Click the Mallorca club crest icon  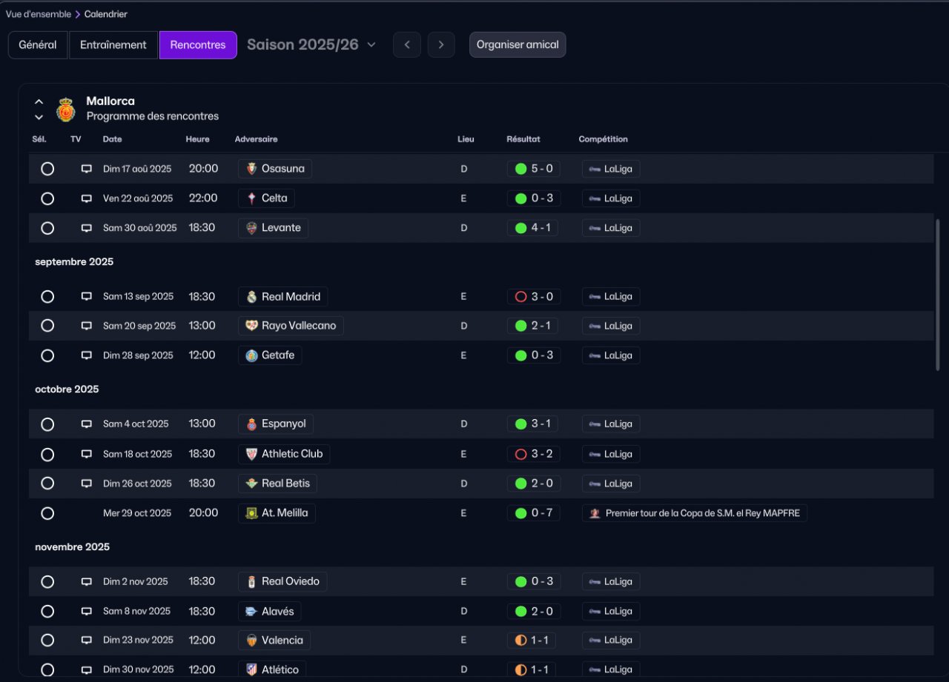coord(66,110)
